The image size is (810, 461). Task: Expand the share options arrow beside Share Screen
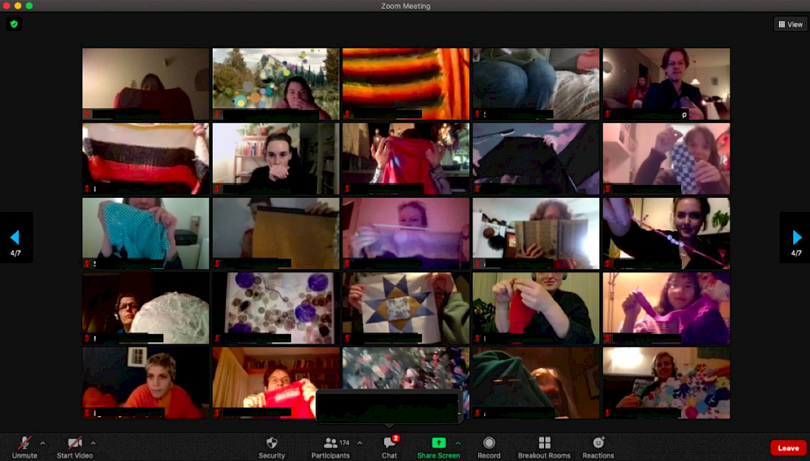(x=458, y=443)
